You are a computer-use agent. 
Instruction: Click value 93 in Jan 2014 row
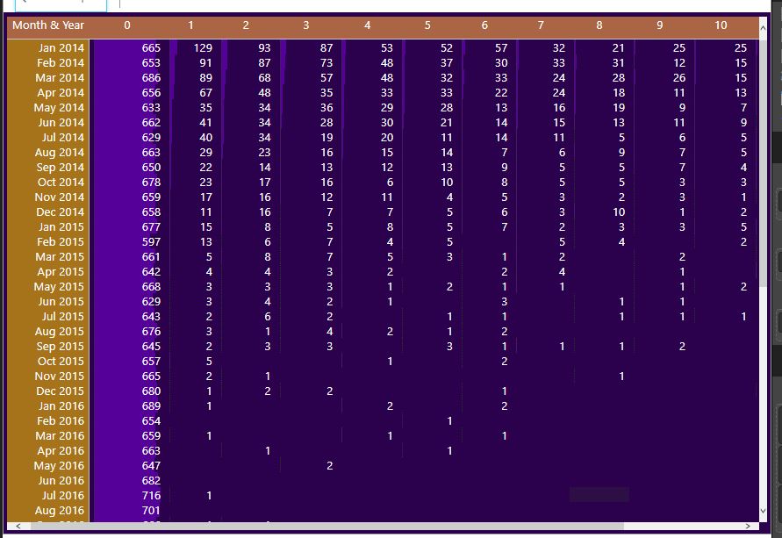click(264, 48)
